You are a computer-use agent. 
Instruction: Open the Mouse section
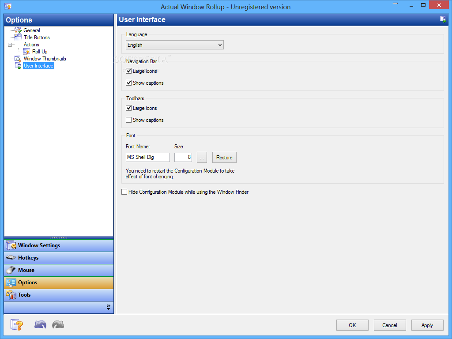pyautogui.click(x=59, y=270)
